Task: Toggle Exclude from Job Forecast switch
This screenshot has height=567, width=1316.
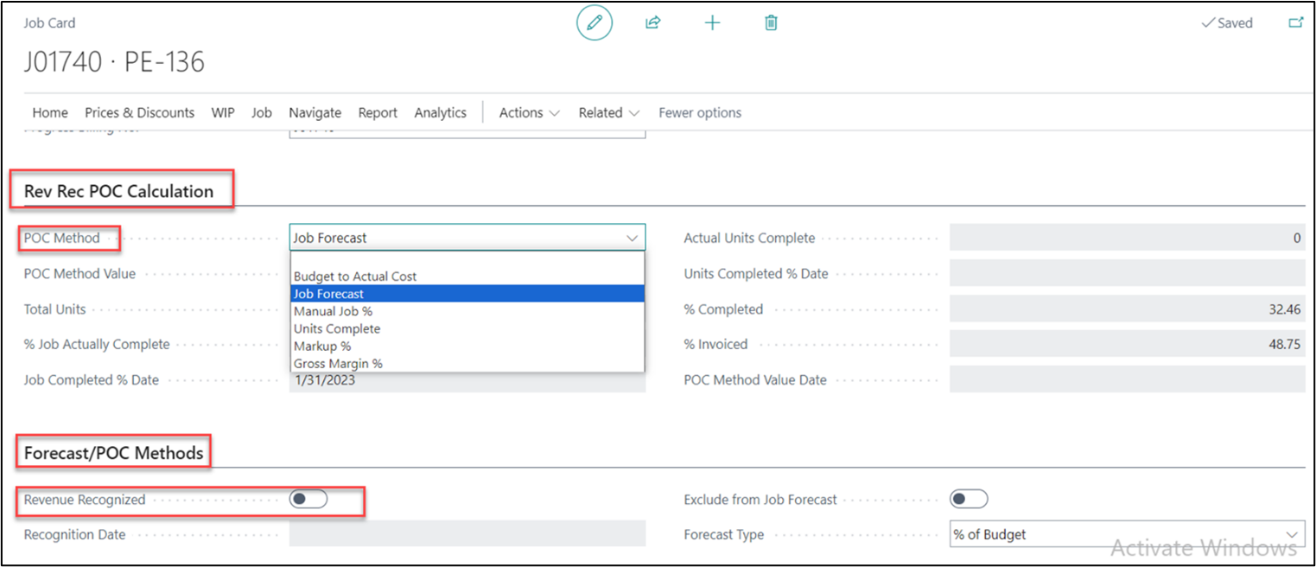Action: pos(969,500)
